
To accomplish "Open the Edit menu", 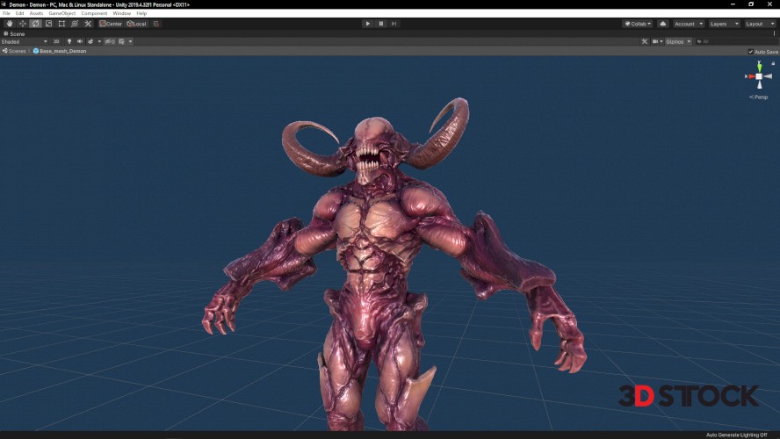I will tap(20, 13).
